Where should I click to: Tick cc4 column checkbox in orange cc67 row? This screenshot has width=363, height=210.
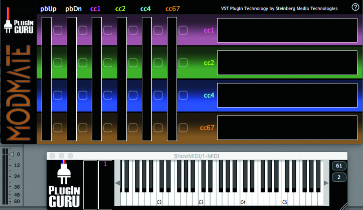point(158,128)
